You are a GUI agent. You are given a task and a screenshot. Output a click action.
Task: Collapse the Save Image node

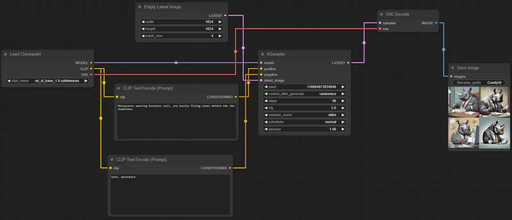click(452, 67)
